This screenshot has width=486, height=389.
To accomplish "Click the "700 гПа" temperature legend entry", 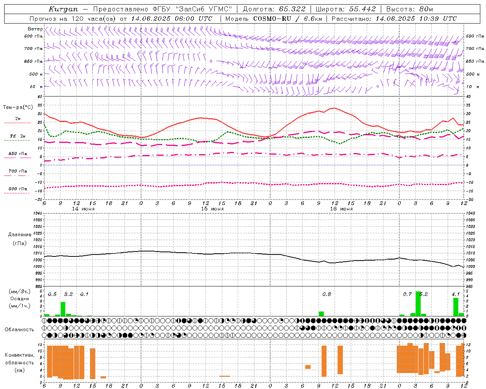I will click(17, 171).
